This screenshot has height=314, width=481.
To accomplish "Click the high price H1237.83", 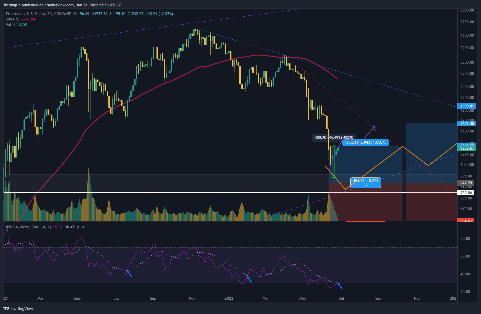I will (100, 14).
